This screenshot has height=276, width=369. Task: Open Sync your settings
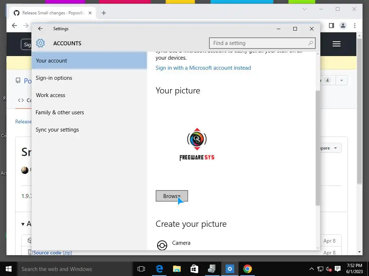(89, 129)
